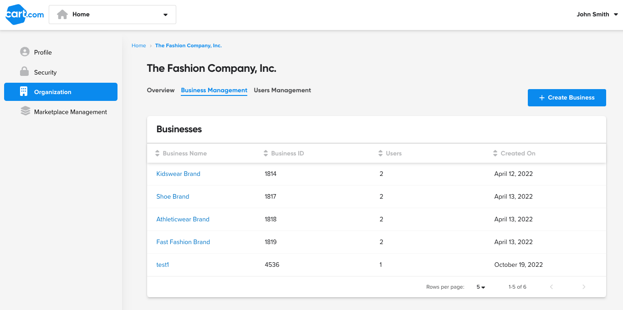This screenshot has width=623, height=310.
Task: Open the Kidswear Brand business
Action: coord(178,174)
